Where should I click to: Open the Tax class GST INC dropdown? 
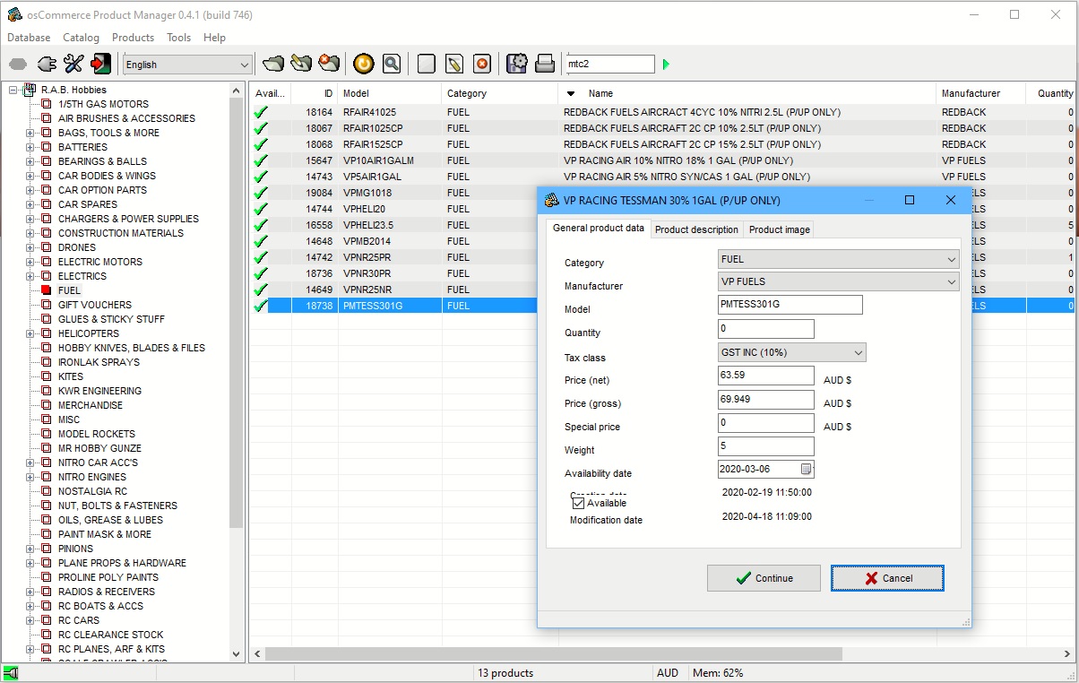pyautogui.click(x=792, y=352)
